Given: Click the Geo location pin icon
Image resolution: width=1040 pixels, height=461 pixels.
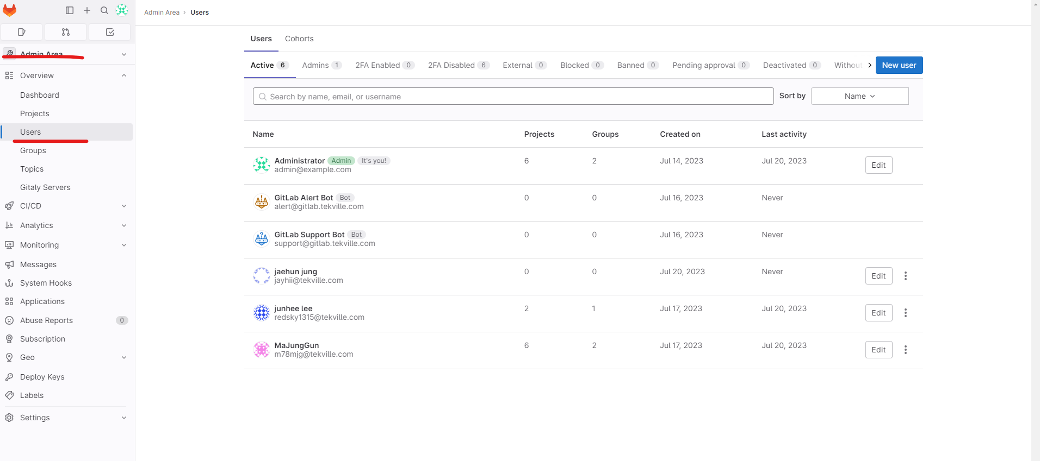Looking at the screenshot, I should pyautogui.click(x=9, y=357).
